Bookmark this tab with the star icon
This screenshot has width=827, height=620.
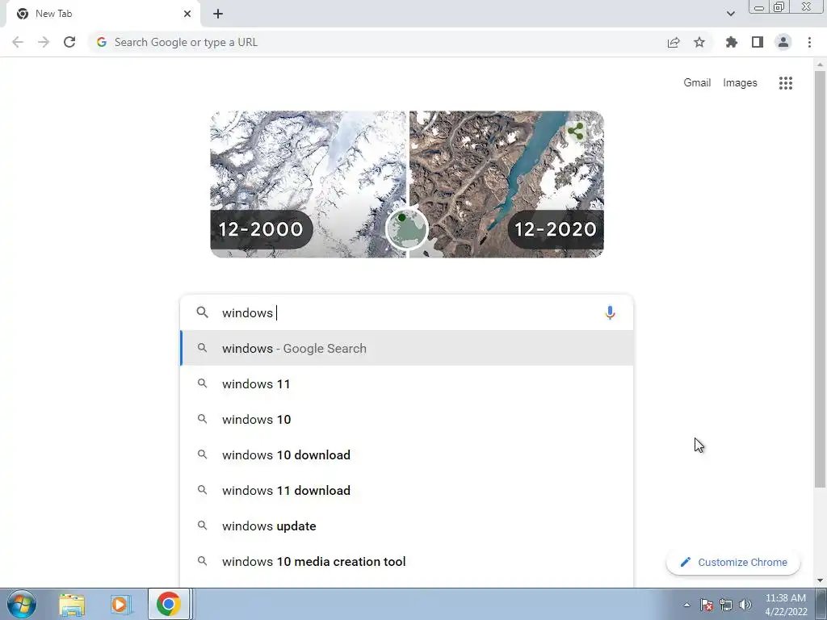[699, 42]
